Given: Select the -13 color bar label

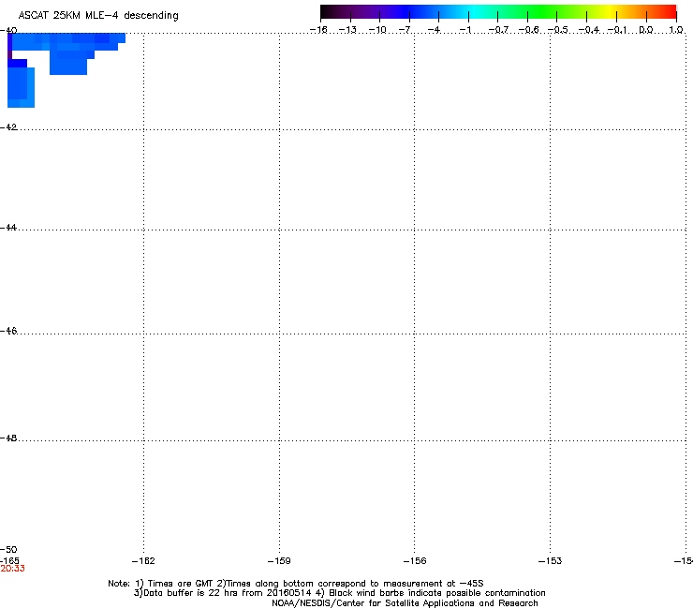Looking at the screenshot, I should (347, 30).
